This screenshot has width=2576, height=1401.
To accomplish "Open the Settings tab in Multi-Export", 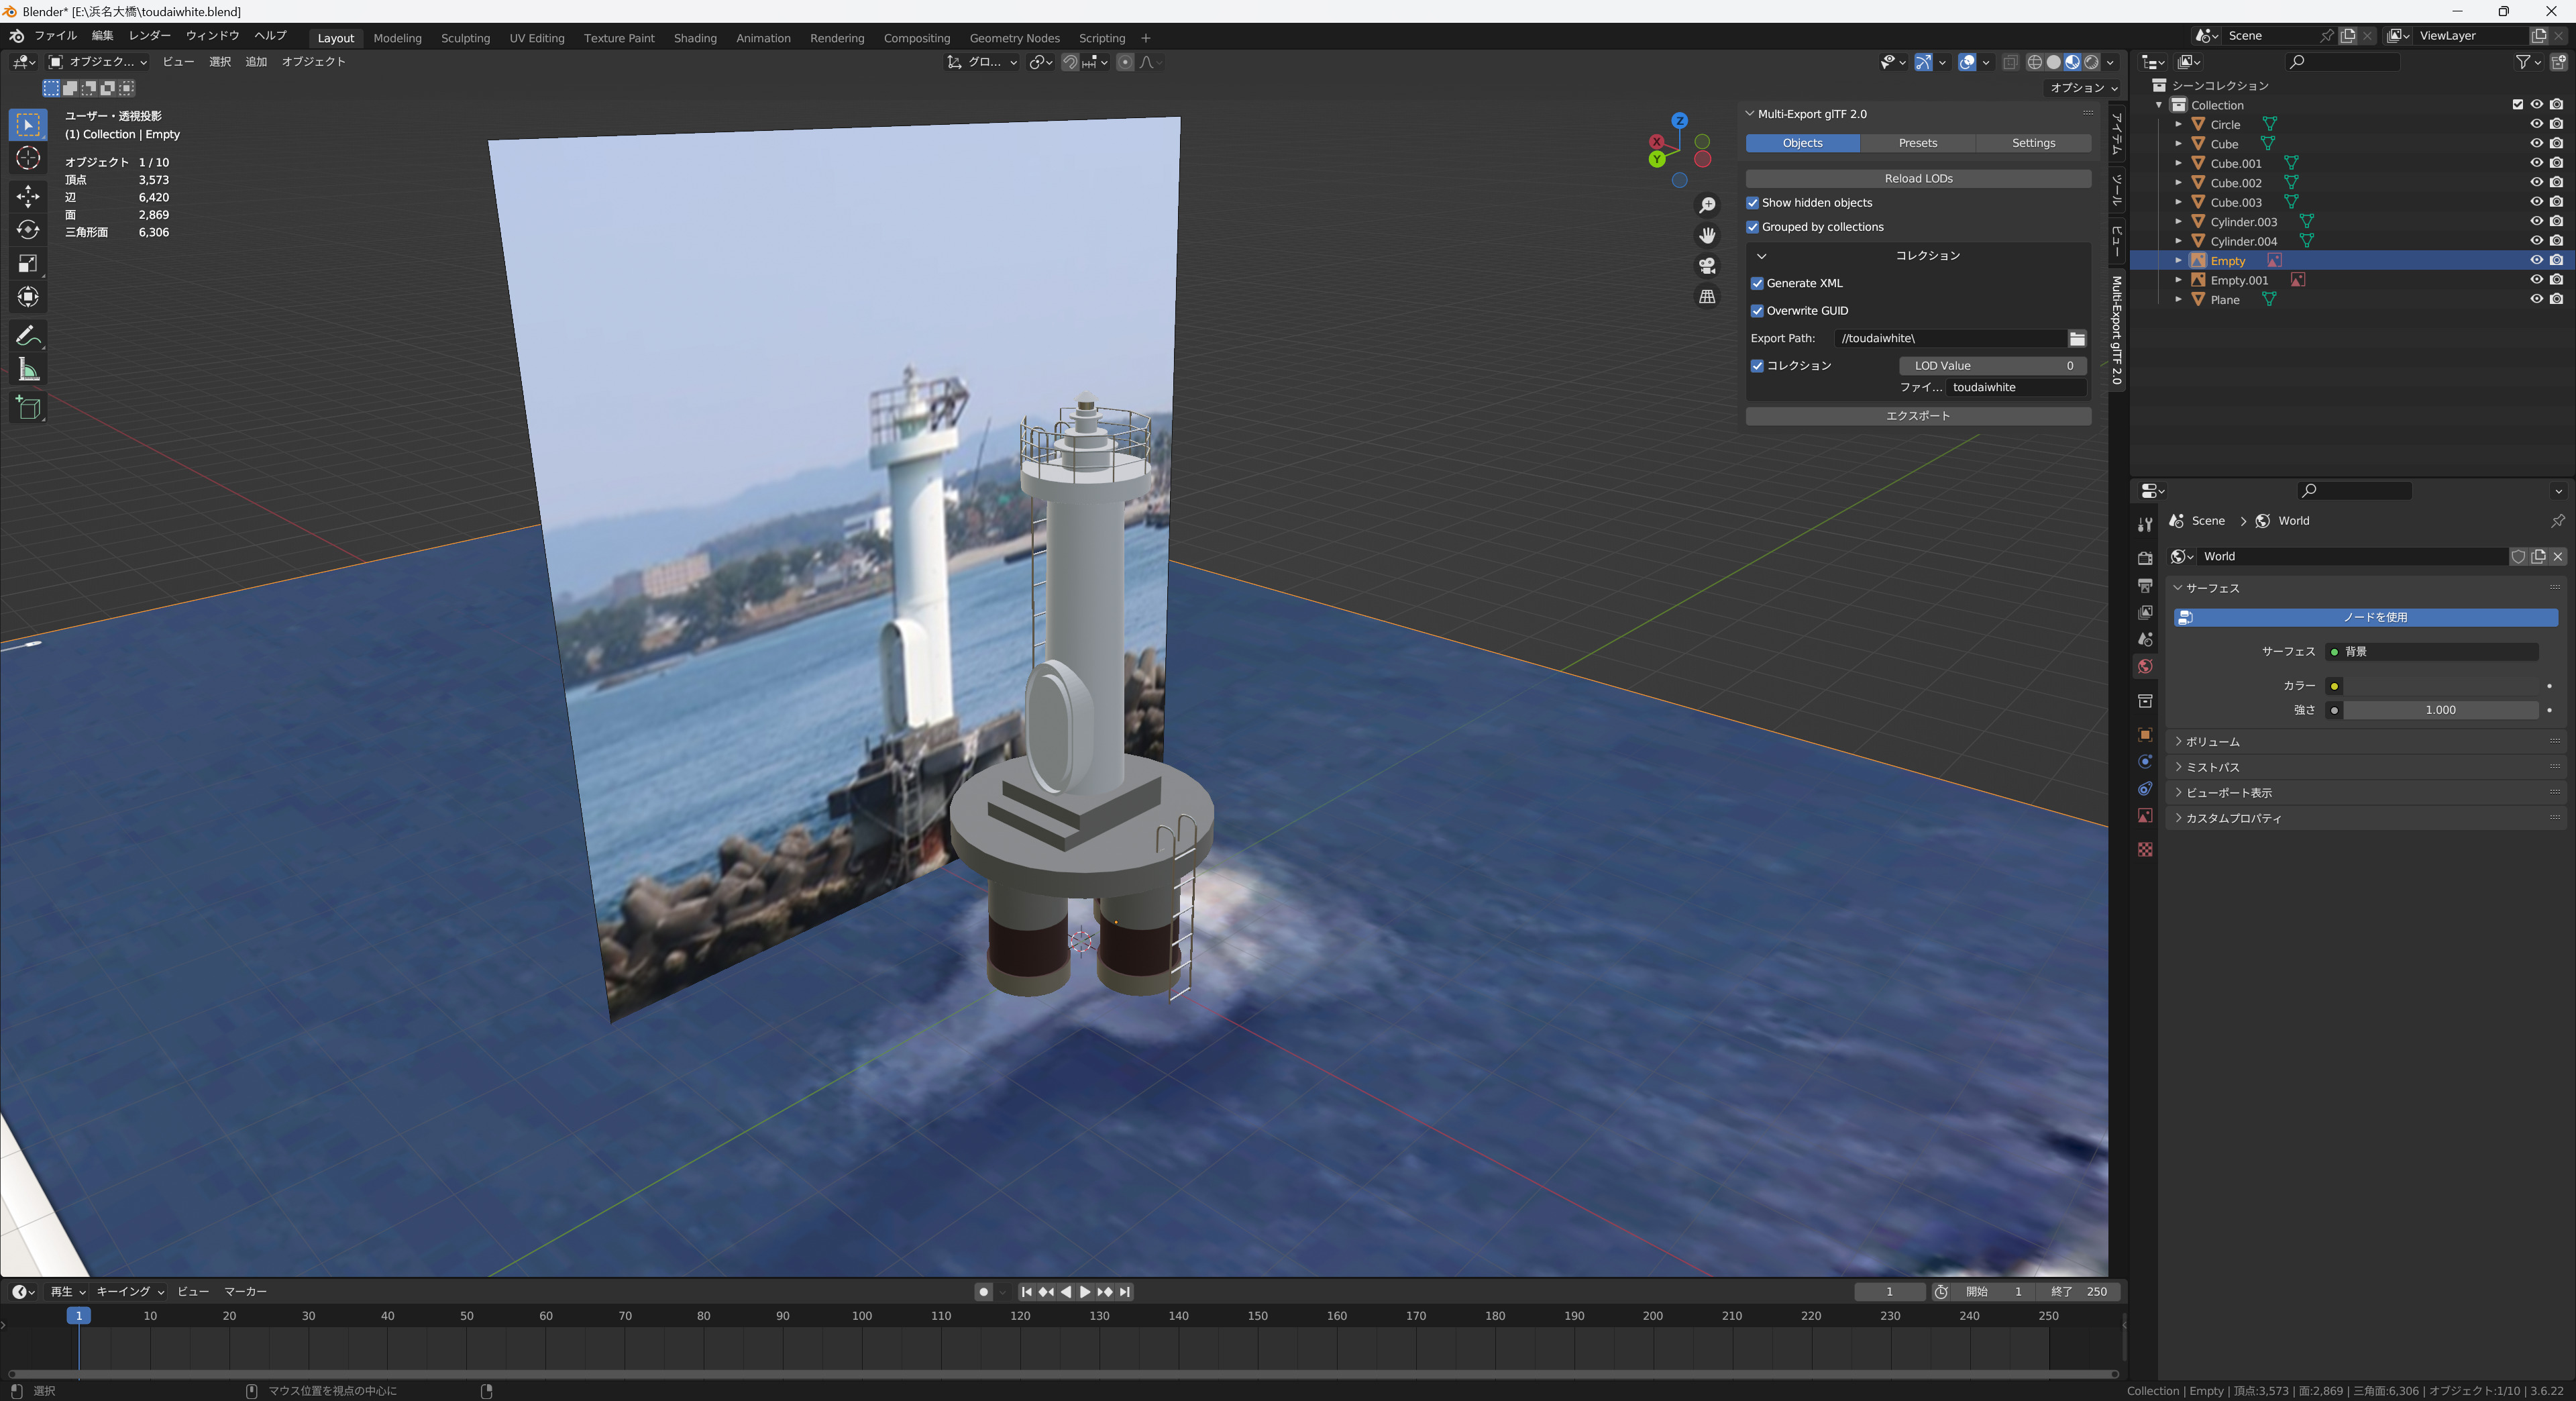I will click(2033, 143).
